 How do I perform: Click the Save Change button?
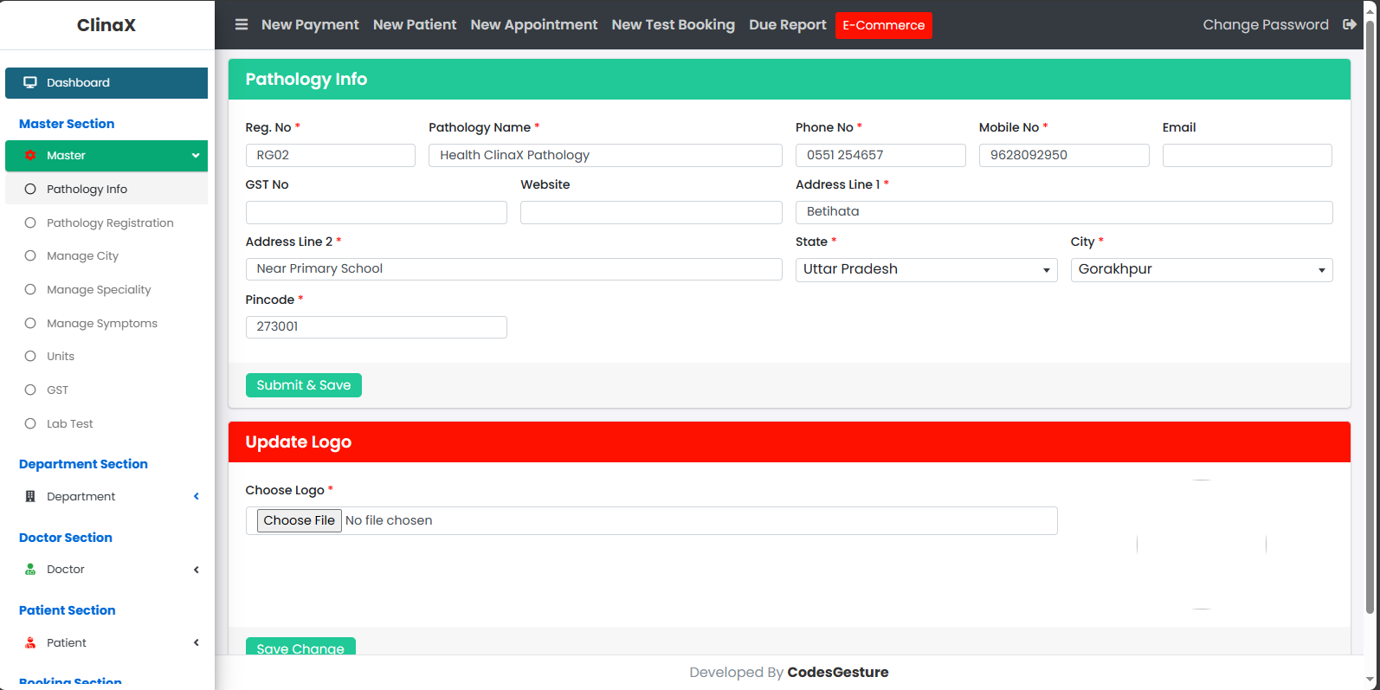pyautogui.click(x=300, y=647)
